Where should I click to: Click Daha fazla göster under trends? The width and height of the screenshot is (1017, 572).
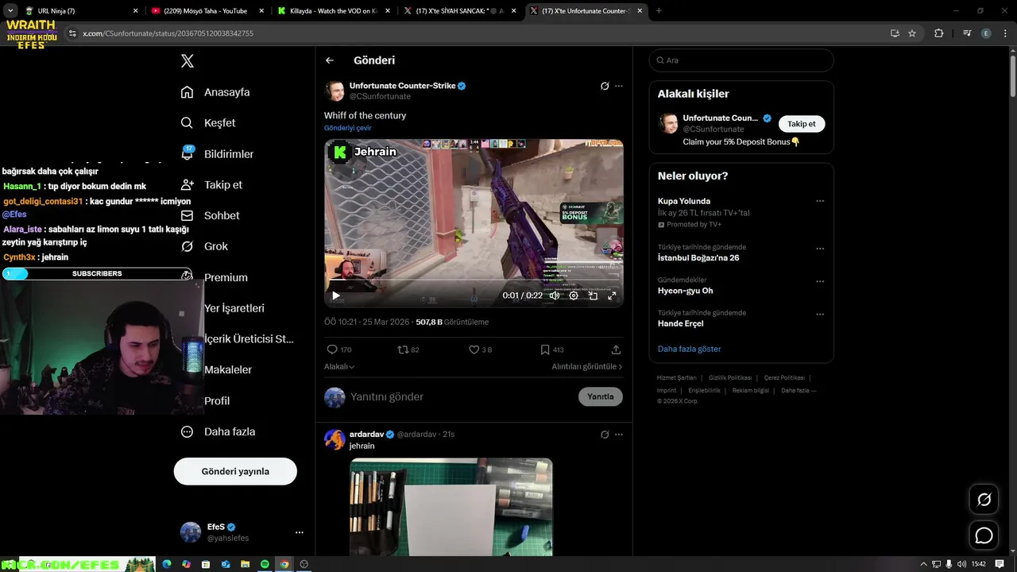[690, 349]
